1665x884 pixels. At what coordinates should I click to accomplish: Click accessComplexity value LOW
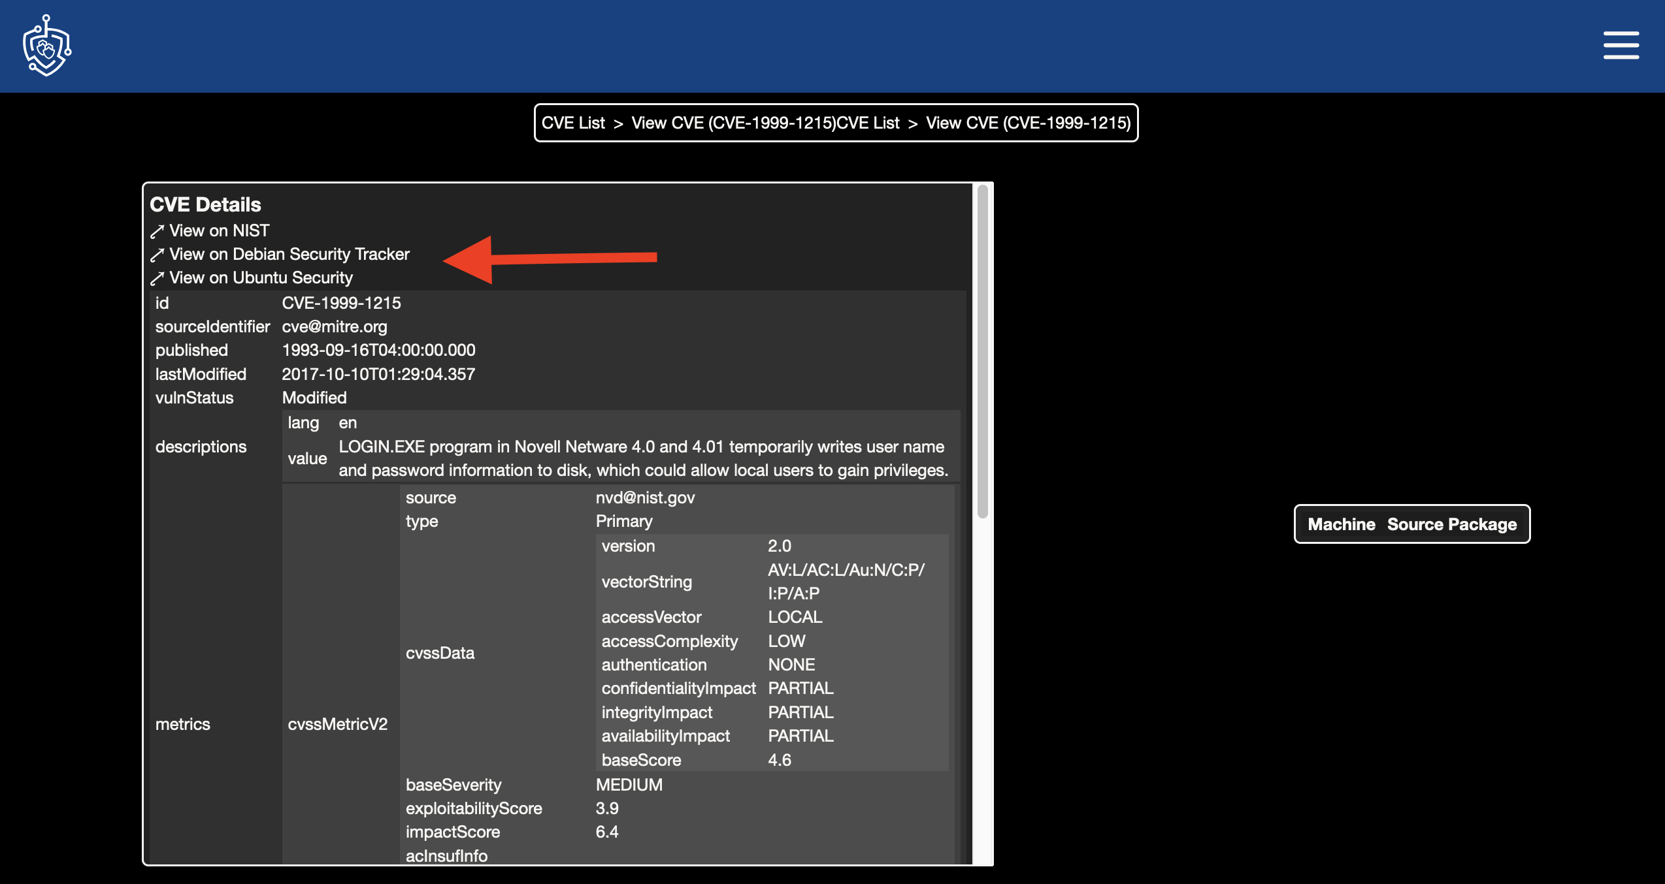[x=786, y=641]
